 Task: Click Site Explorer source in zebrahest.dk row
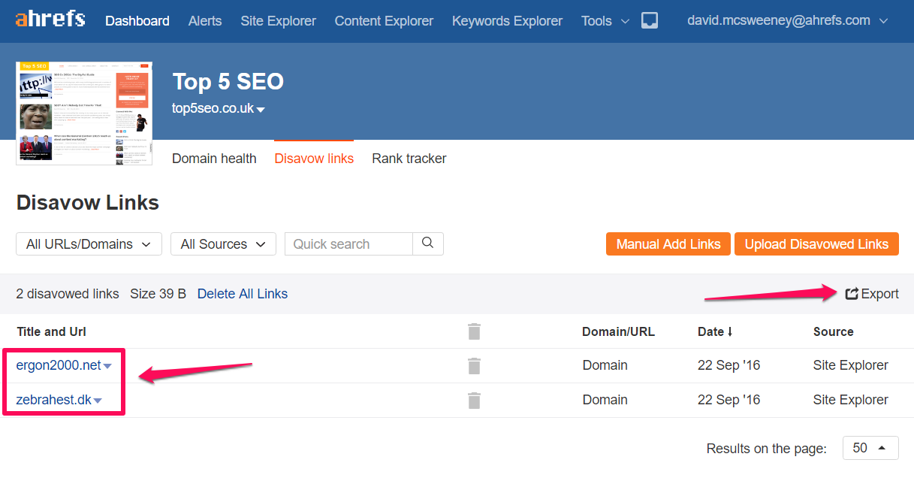[851, 400]
